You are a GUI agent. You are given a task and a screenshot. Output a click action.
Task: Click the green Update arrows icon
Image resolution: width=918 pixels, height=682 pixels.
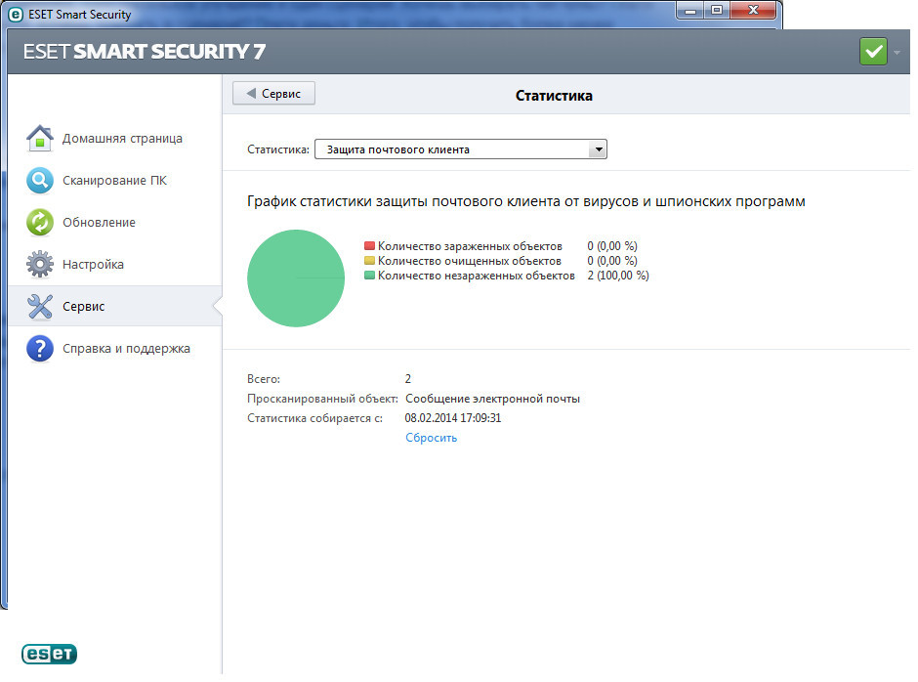click(x=39, y=223)
